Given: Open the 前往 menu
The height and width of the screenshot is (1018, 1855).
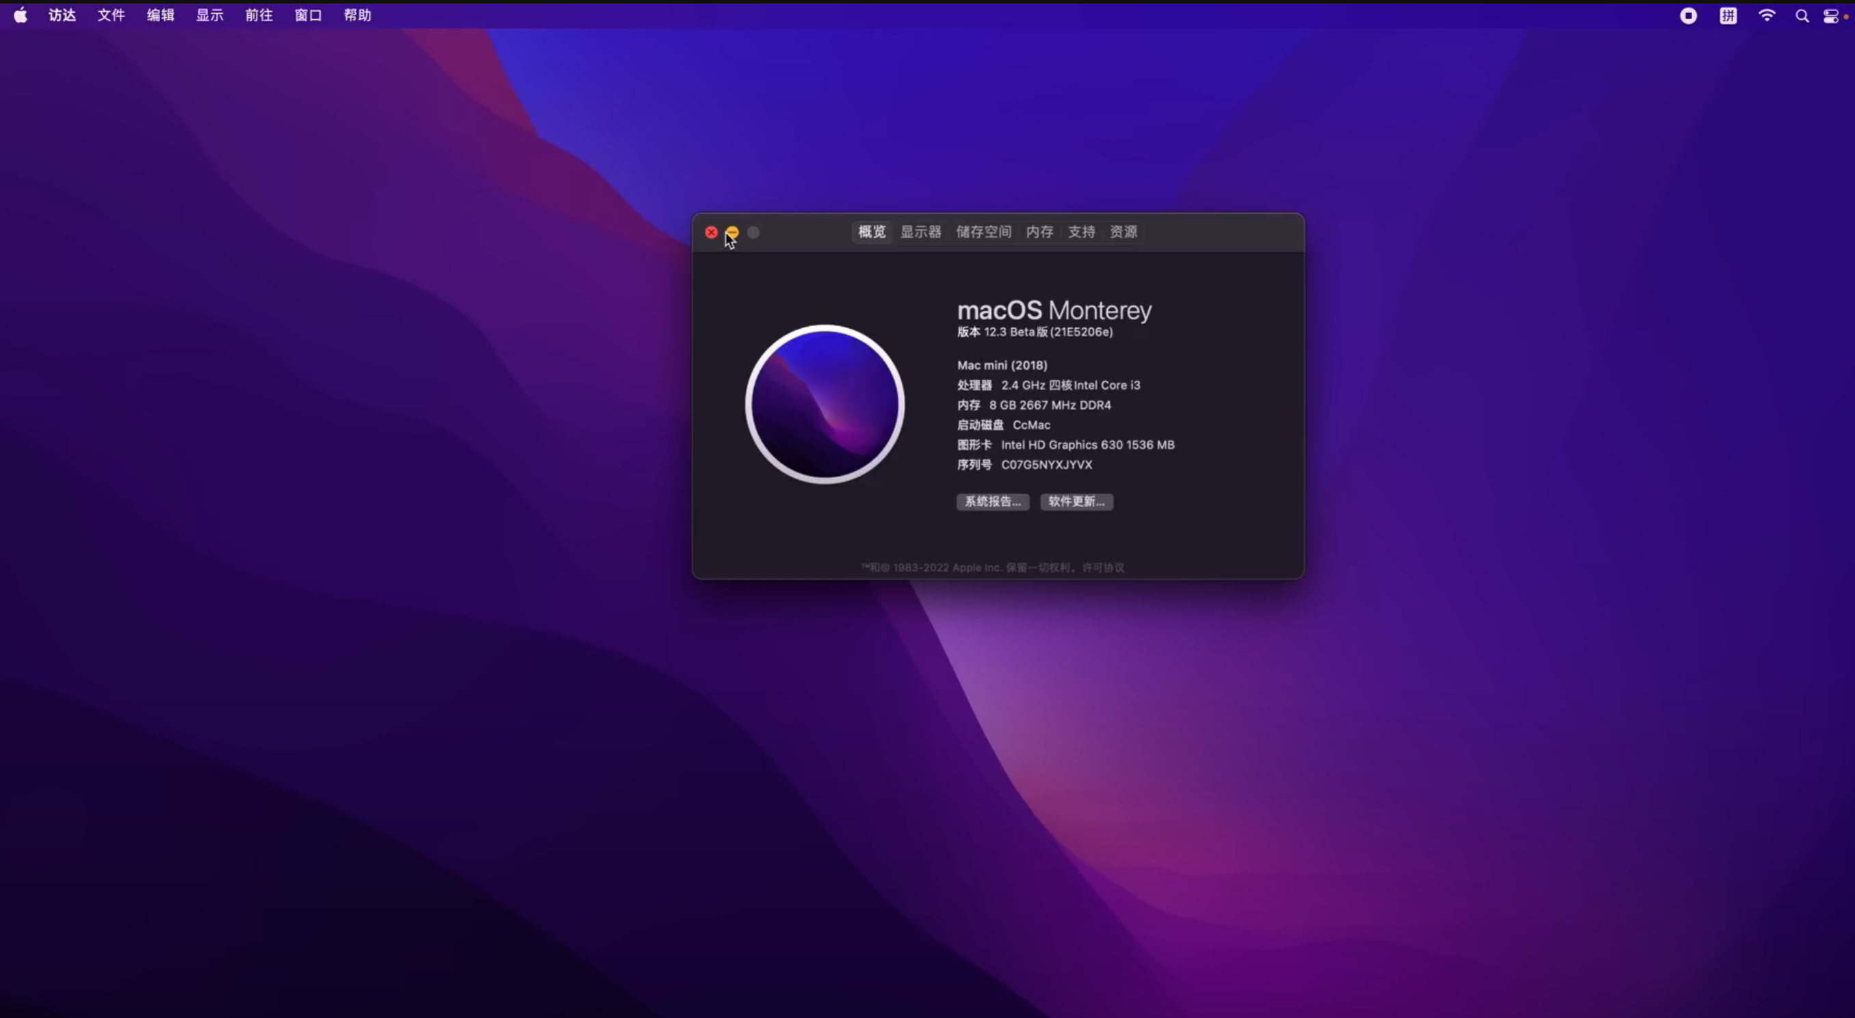Looking at the screenshot, I should pos(259,15).
